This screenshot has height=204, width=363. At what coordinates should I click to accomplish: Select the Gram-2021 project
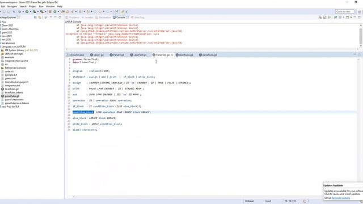click(x=7, y=25)
